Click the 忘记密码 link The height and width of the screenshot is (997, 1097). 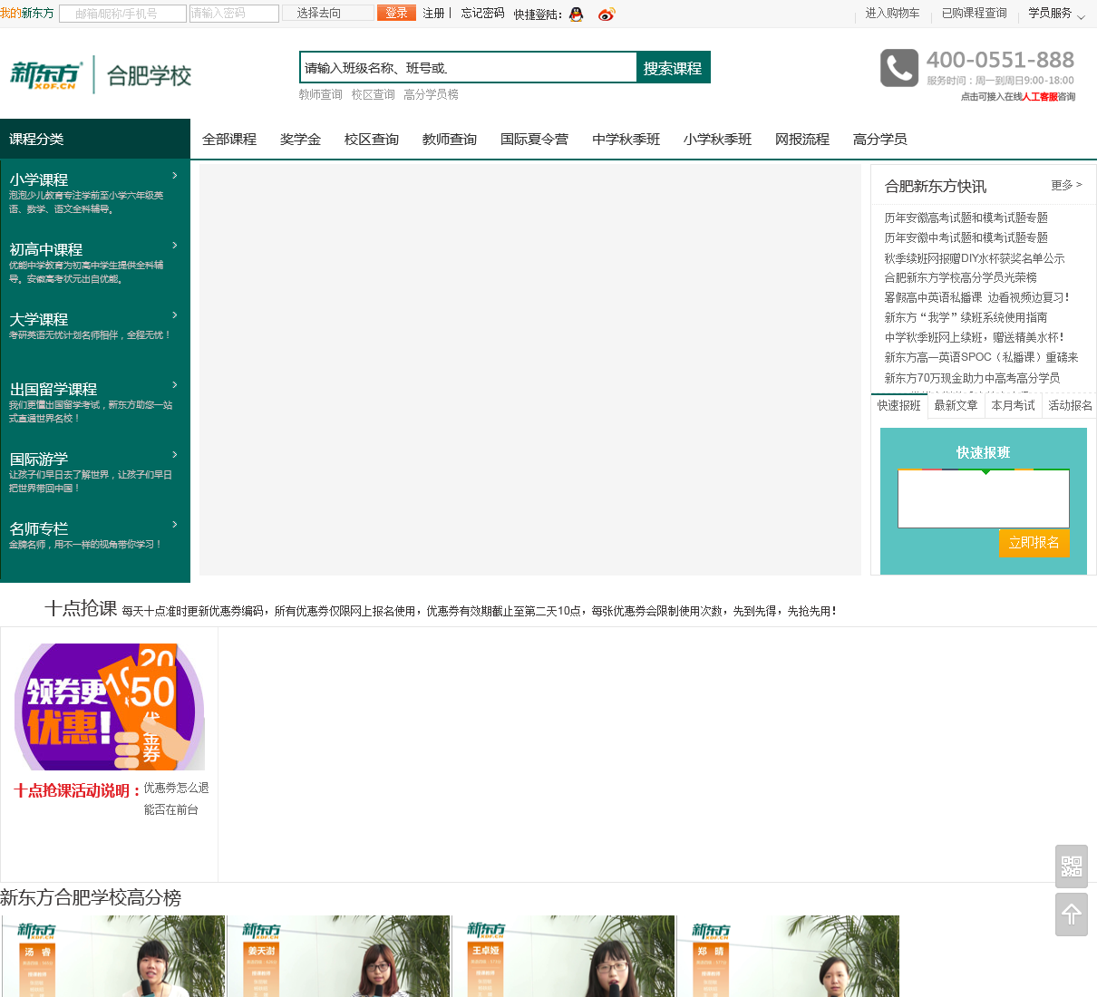[x=482, y=14]
